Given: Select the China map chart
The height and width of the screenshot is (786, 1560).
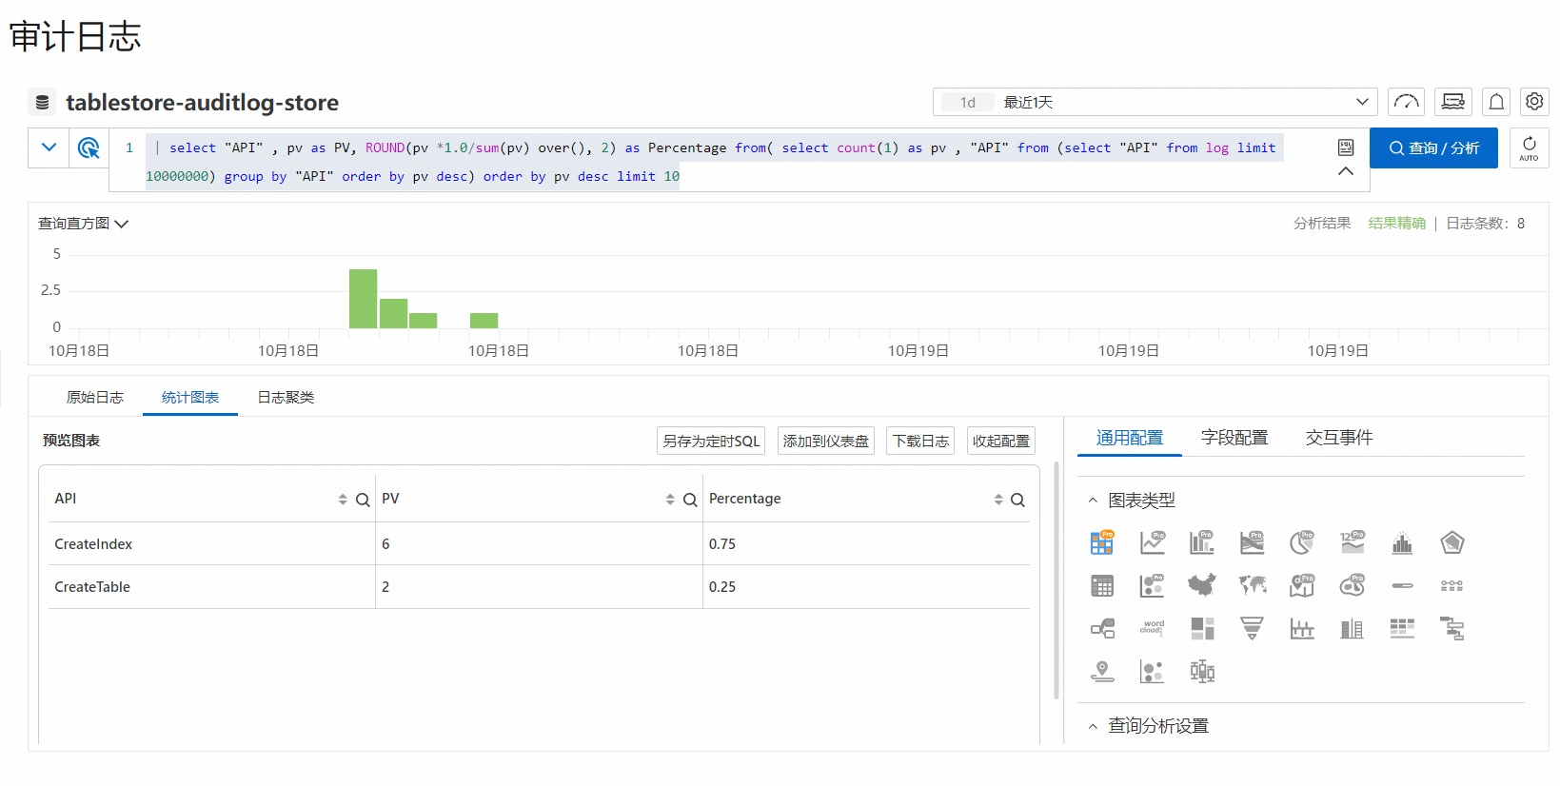Looking at the screenshot, I should coord(1202,585).
